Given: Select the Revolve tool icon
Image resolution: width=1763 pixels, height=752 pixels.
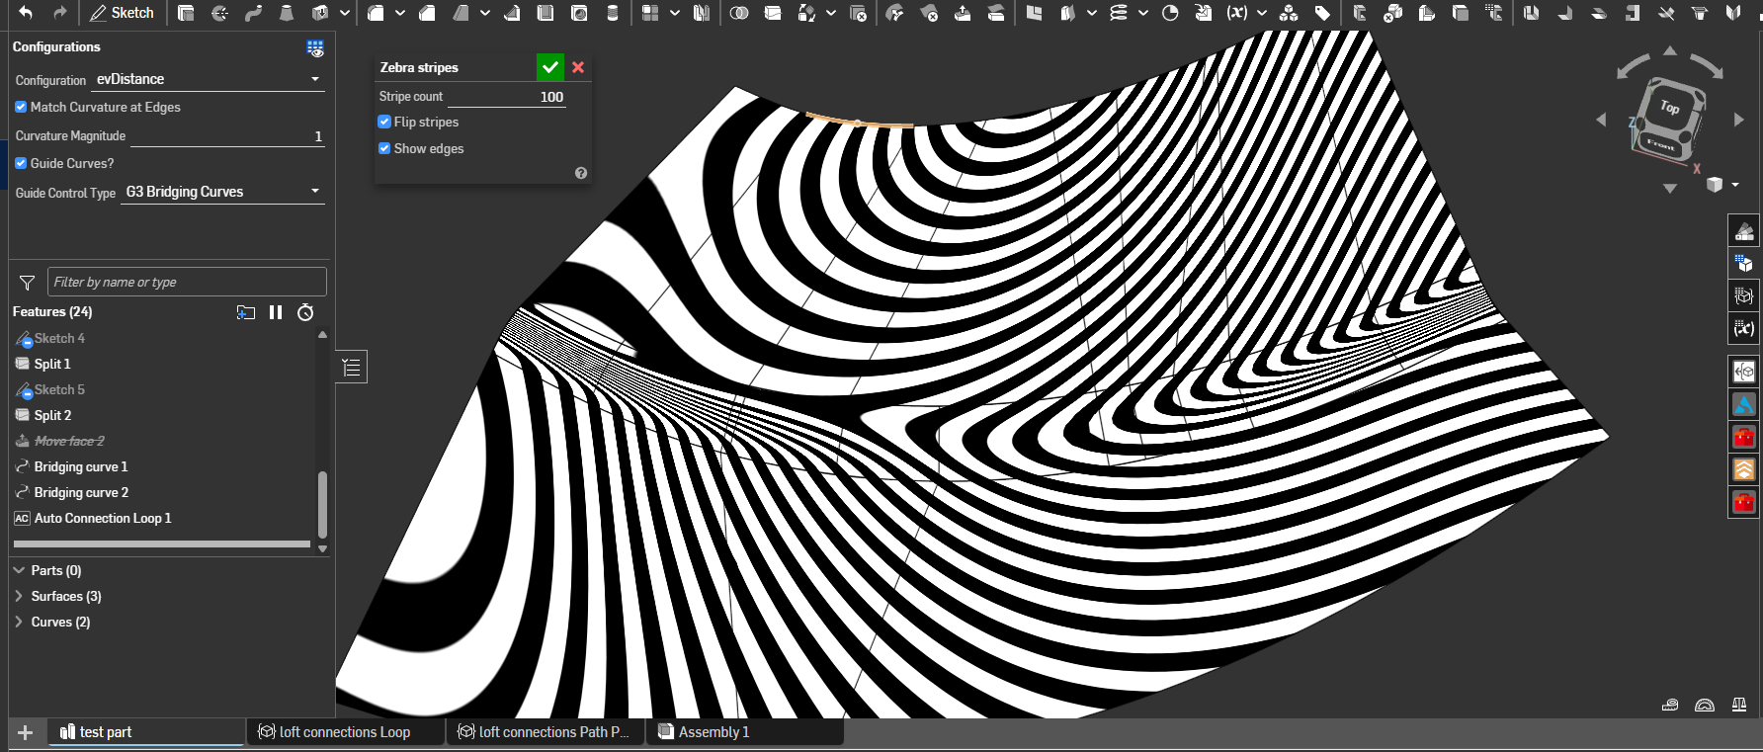Looking at the screenshot, I should tap(219, 13).
